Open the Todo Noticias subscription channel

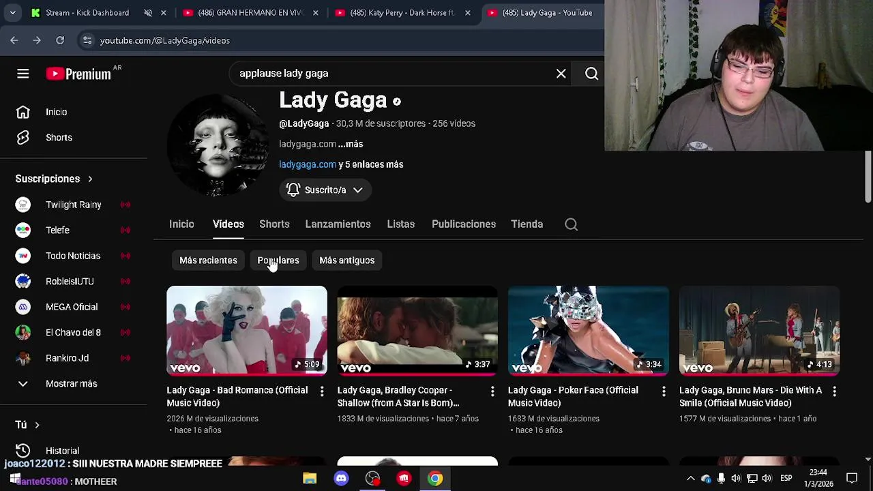(74, 256)
